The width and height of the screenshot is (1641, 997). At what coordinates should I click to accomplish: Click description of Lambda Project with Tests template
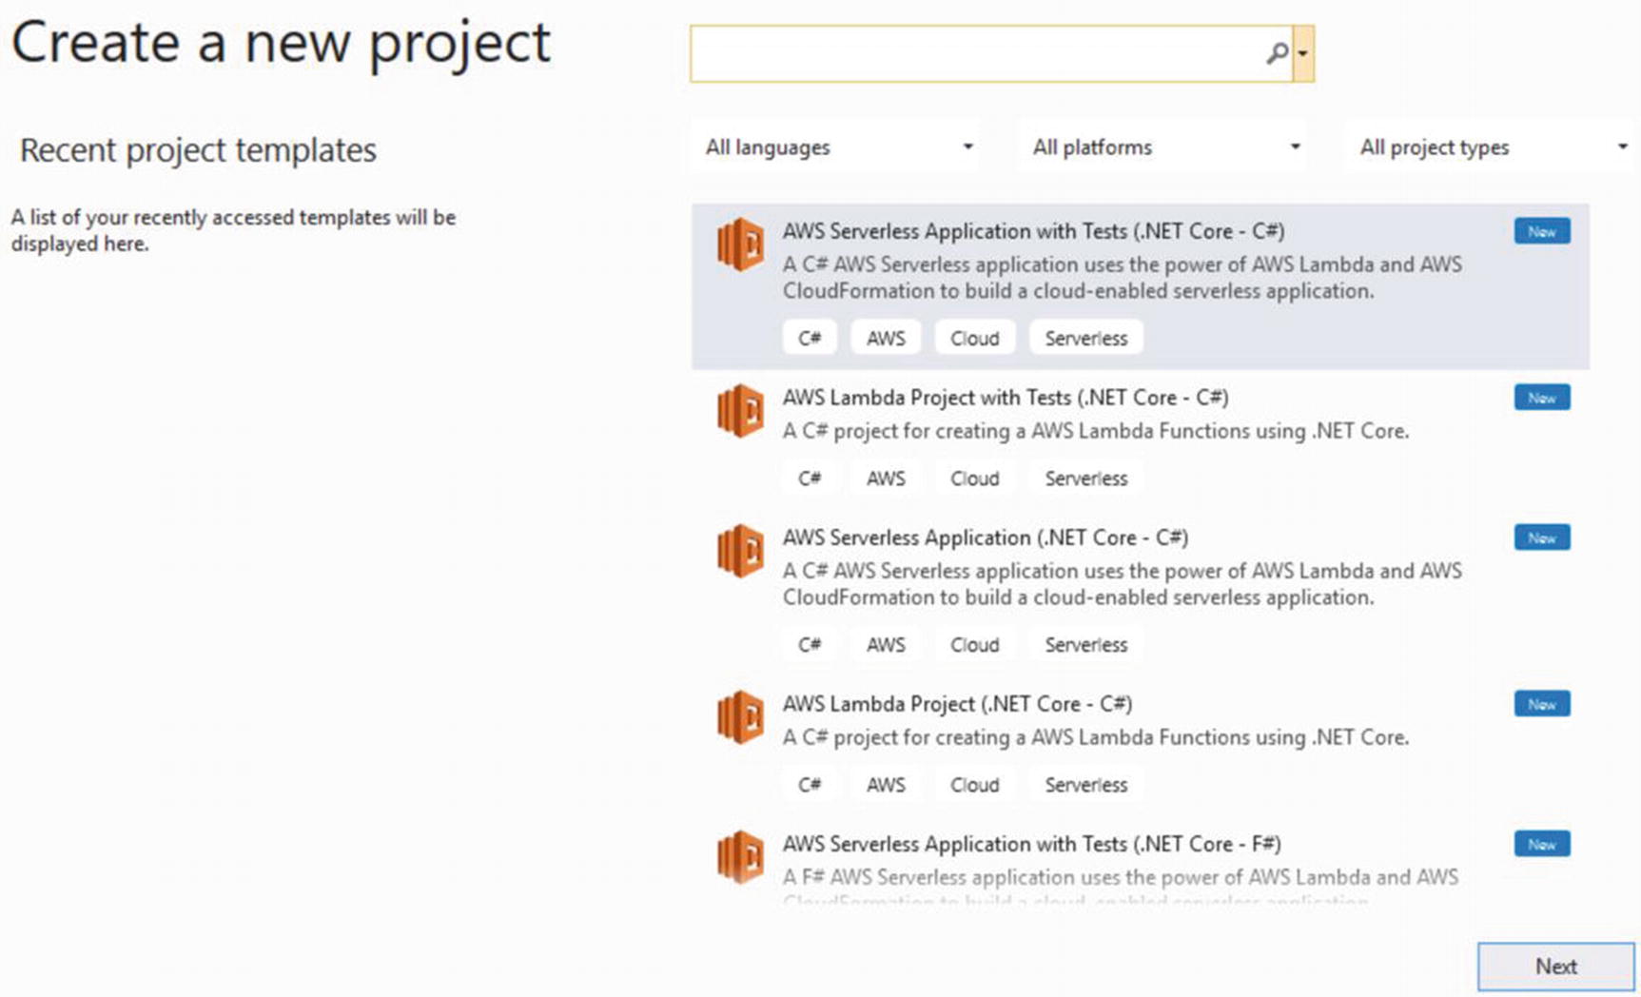click(x=1096, y=431)
